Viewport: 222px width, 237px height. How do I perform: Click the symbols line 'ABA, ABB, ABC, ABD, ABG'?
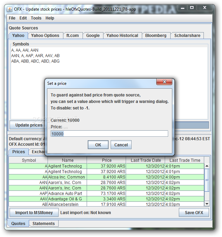(x=35, y=61)
